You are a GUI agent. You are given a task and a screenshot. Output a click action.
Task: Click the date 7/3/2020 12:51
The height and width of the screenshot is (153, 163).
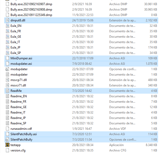tap(82, 134)
